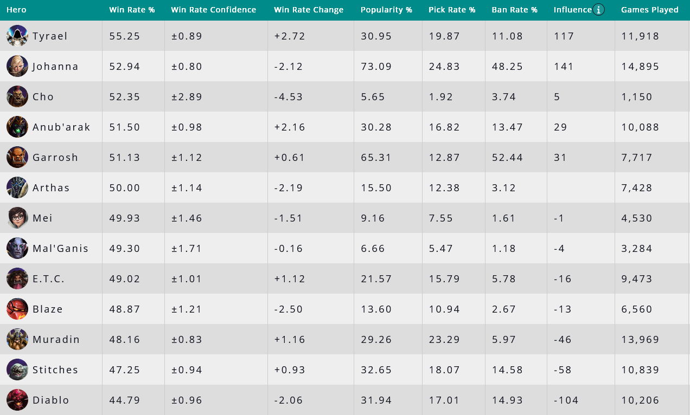
Task: Click Tyrael's win rate 55.25
Action: 125,36
